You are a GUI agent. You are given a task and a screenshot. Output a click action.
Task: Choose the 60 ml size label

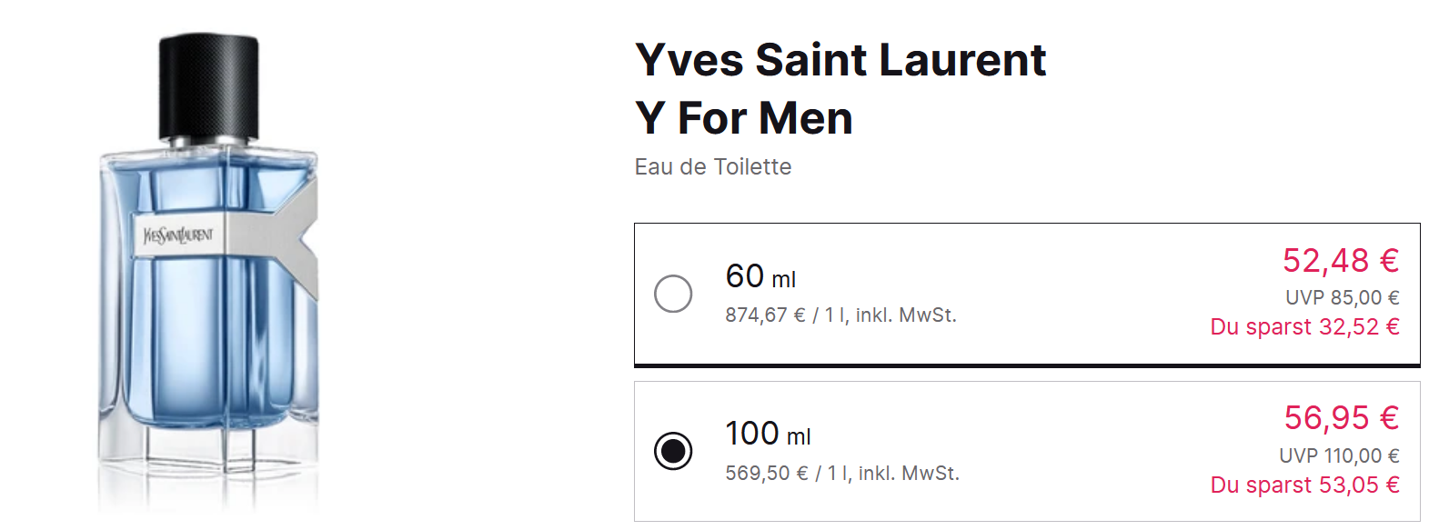760,276
